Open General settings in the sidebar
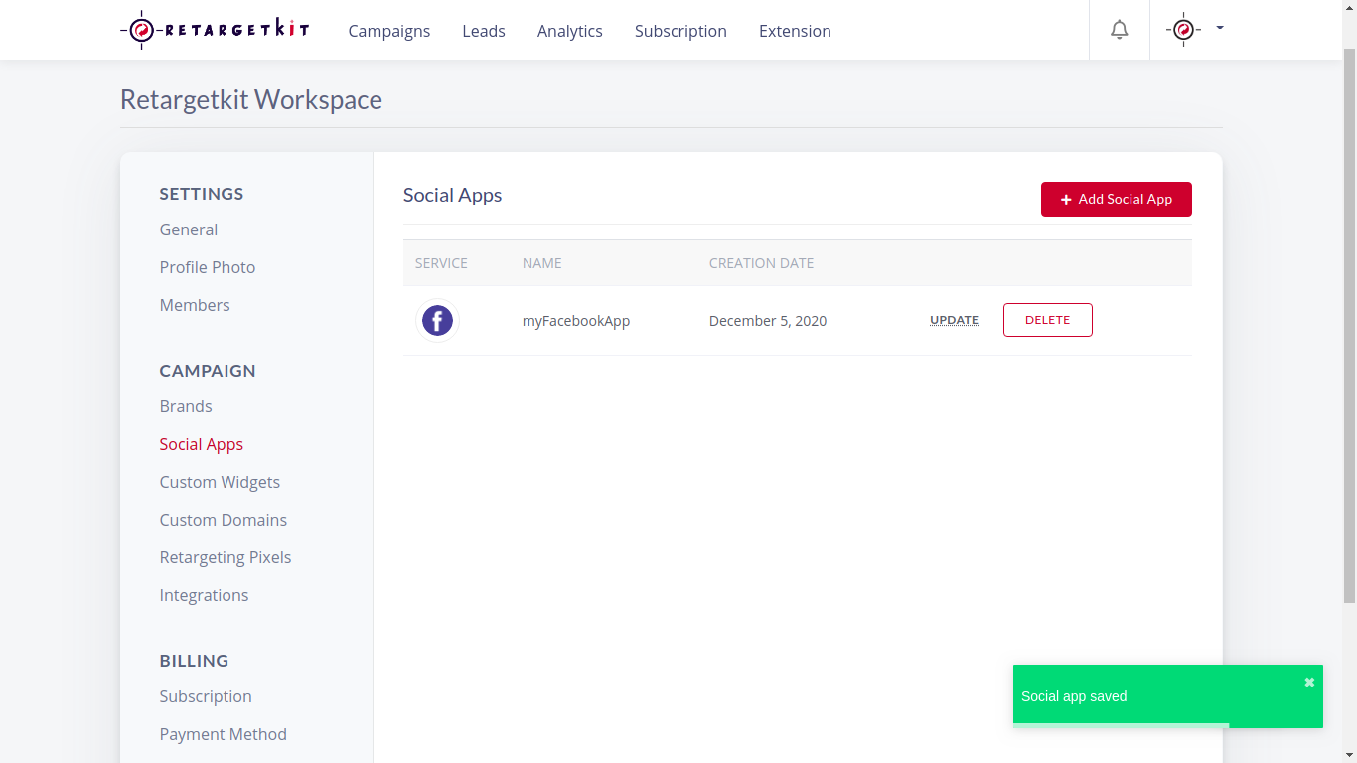This screenshot has height=763, width=1357. click(x=189, y=229)
